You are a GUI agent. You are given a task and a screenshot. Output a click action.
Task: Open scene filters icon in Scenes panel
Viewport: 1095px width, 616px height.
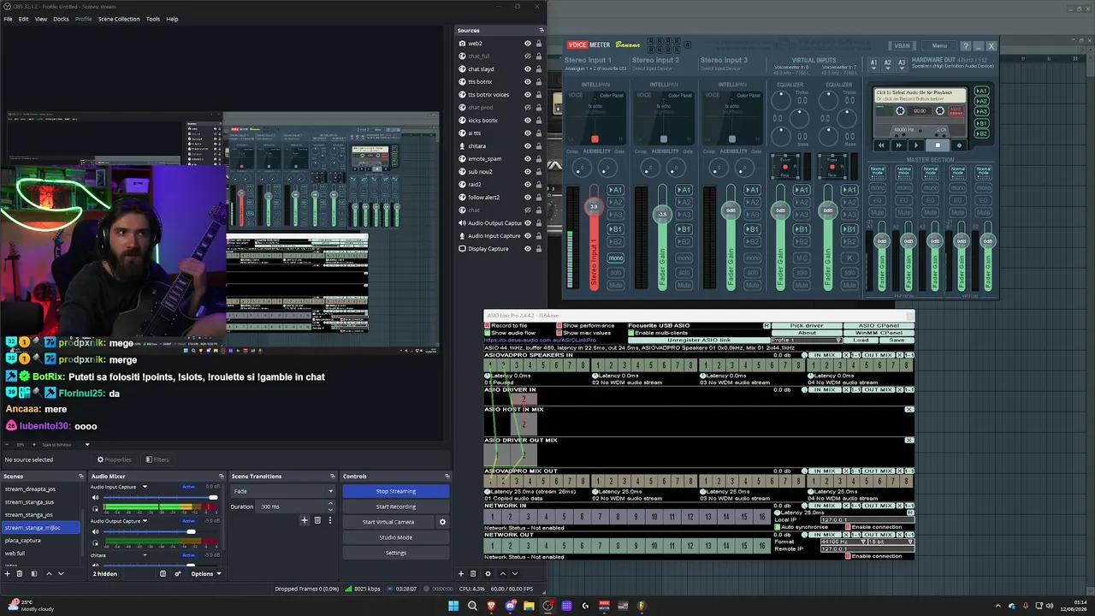(34, 573)
